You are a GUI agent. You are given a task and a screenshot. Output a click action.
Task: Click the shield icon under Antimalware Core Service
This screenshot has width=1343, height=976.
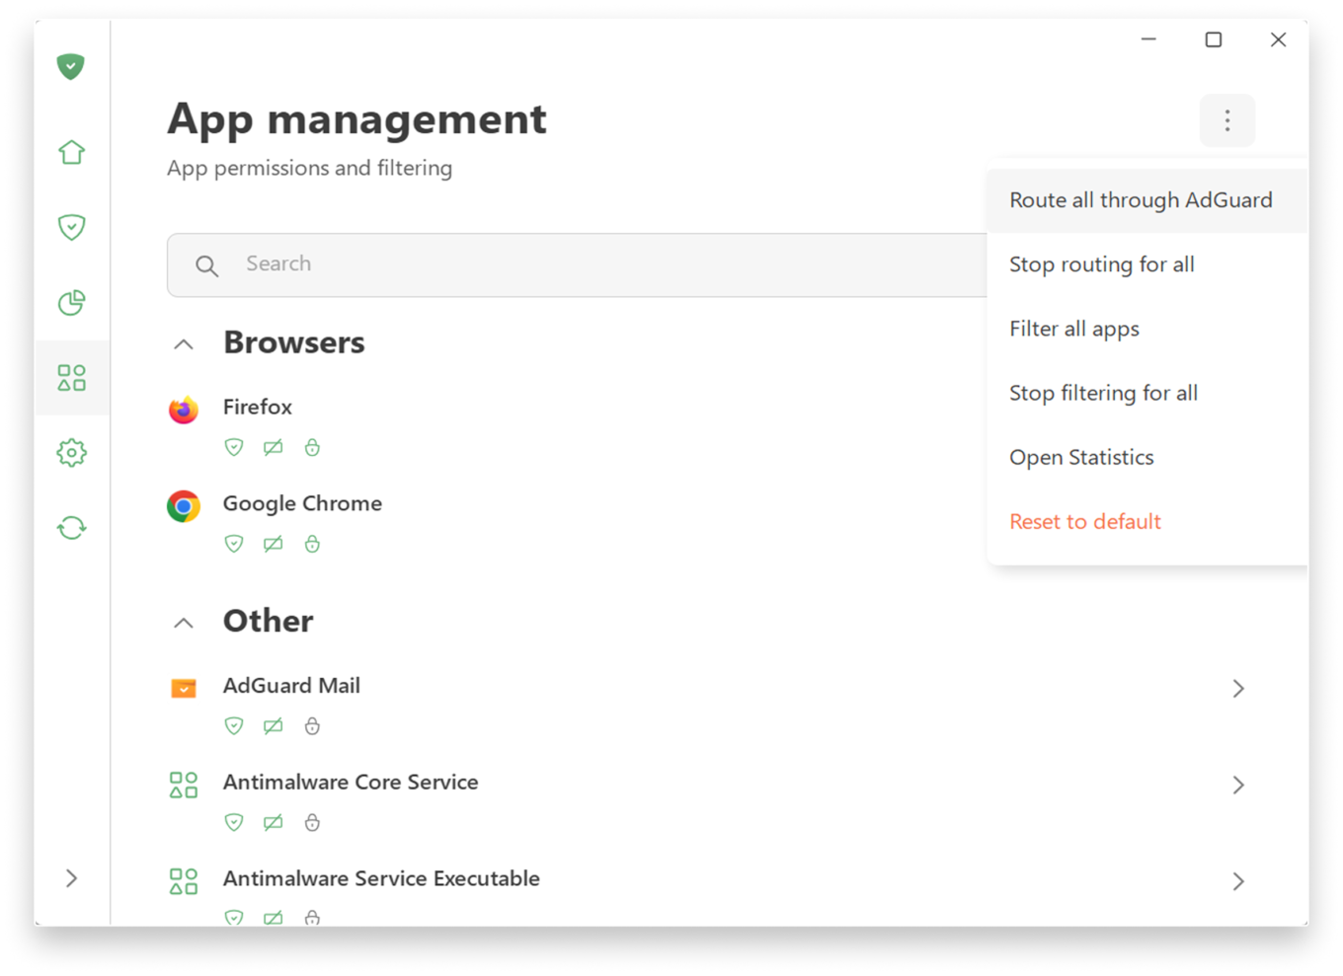[x=234, y=823]
